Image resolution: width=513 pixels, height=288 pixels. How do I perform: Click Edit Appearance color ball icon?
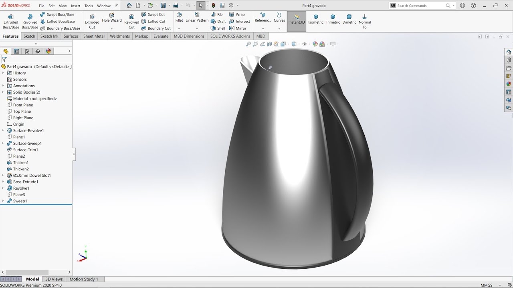click(315, 44)
